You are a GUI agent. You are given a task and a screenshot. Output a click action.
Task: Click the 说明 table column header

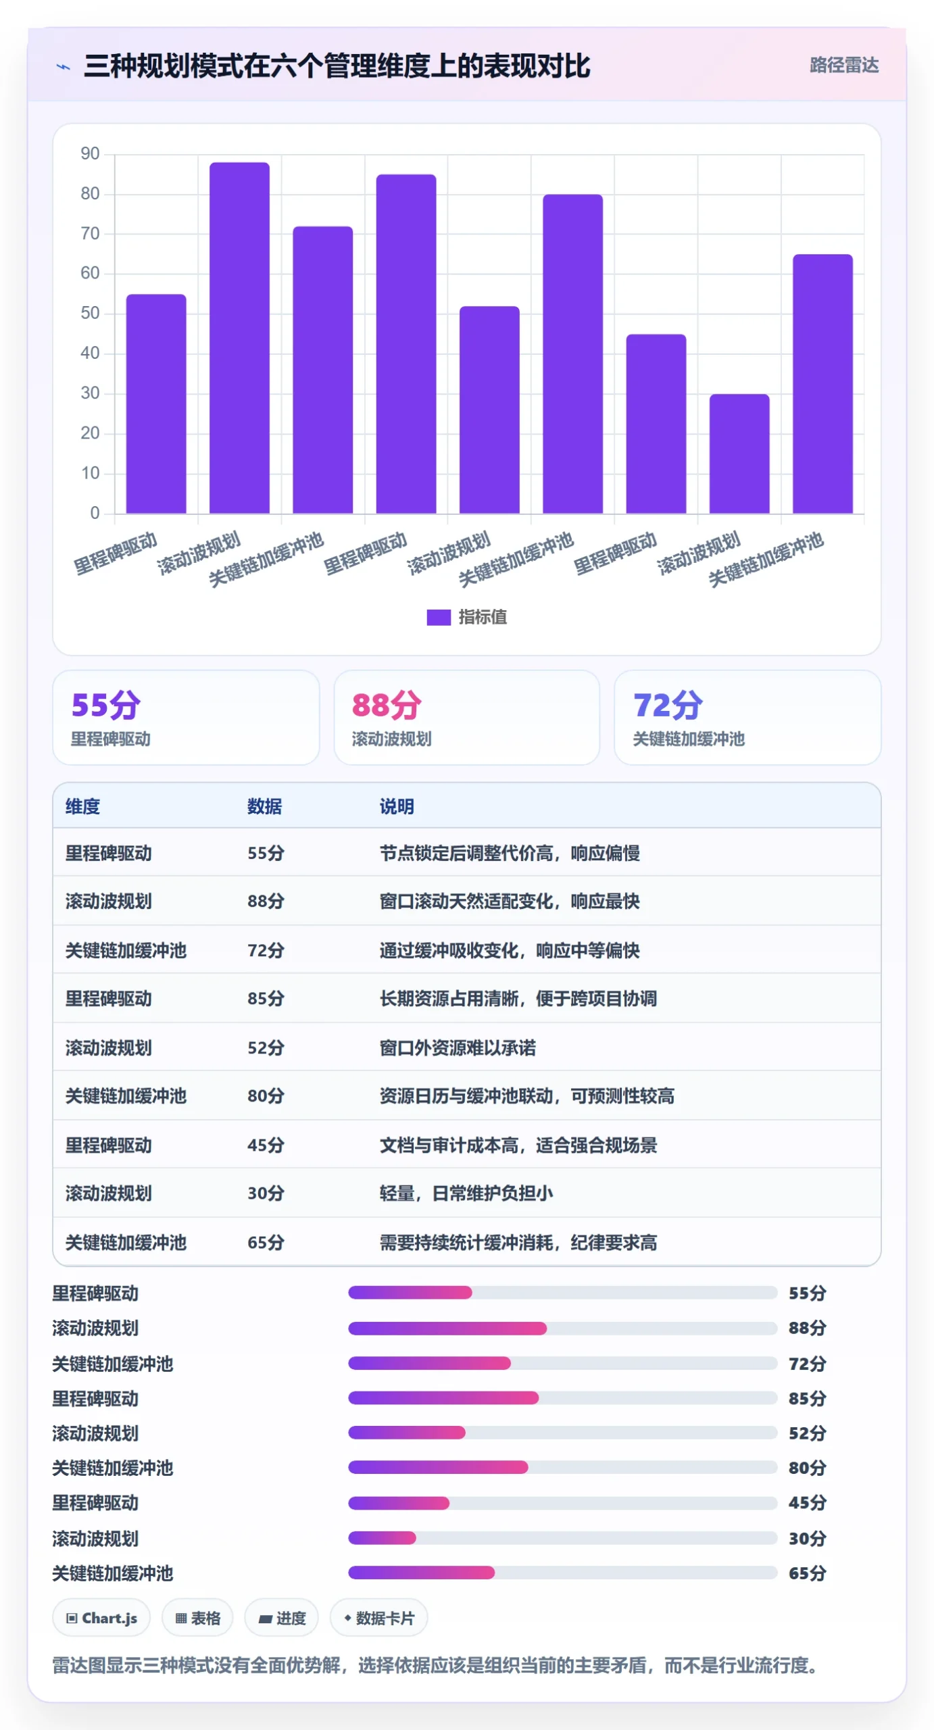397,806
